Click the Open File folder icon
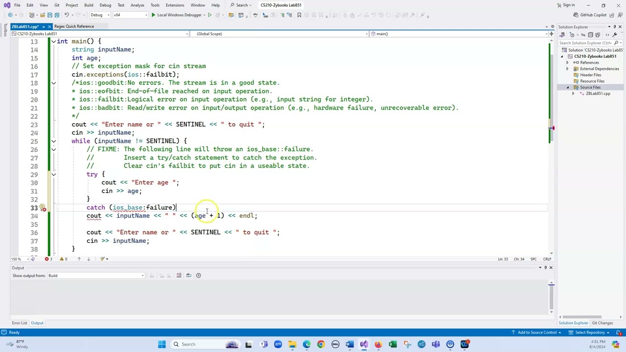The image size is (626, 352). (43, 15)
